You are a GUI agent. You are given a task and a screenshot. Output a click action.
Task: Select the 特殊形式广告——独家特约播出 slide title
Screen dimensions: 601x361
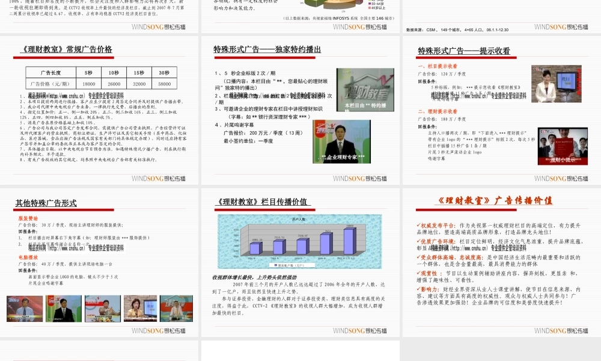click(267, 49)
